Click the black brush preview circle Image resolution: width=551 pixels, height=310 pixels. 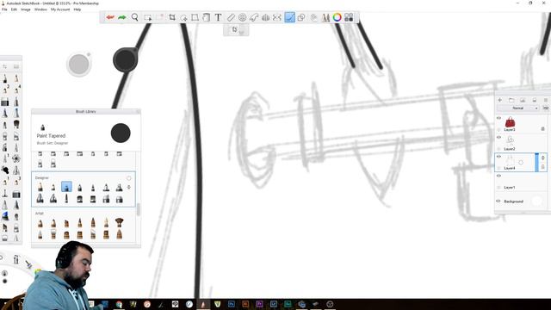coord(121,133)
